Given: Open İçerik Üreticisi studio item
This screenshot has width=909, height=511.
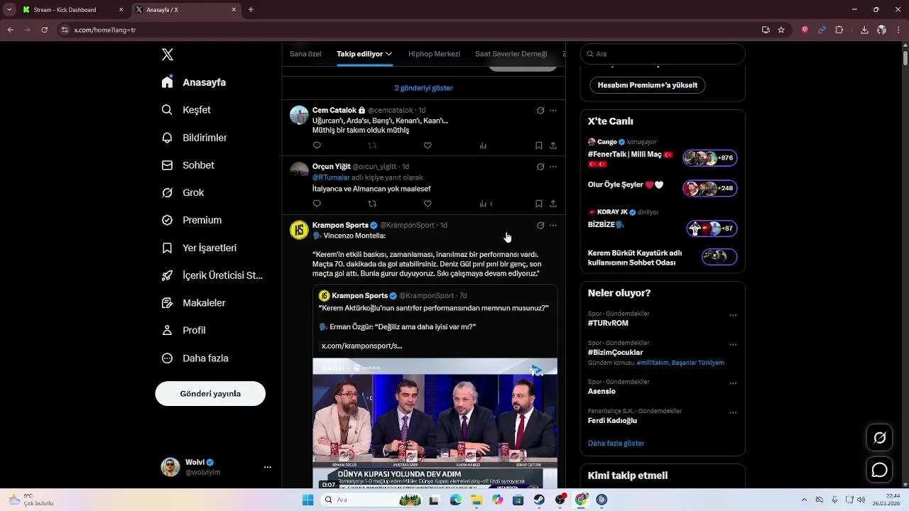Looking at the screenshot, I should tap(212, 275).
